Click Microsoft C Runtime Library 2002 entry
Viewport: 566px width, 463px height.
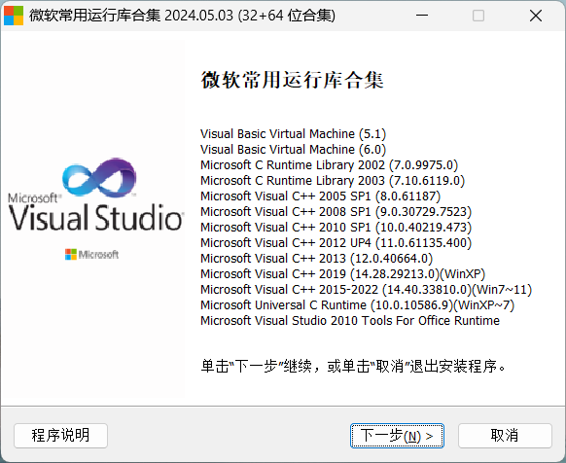coord(330,165)
